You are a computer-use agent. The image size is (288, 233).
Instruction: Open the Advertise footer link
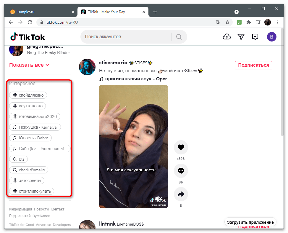(x=43, y=225)
